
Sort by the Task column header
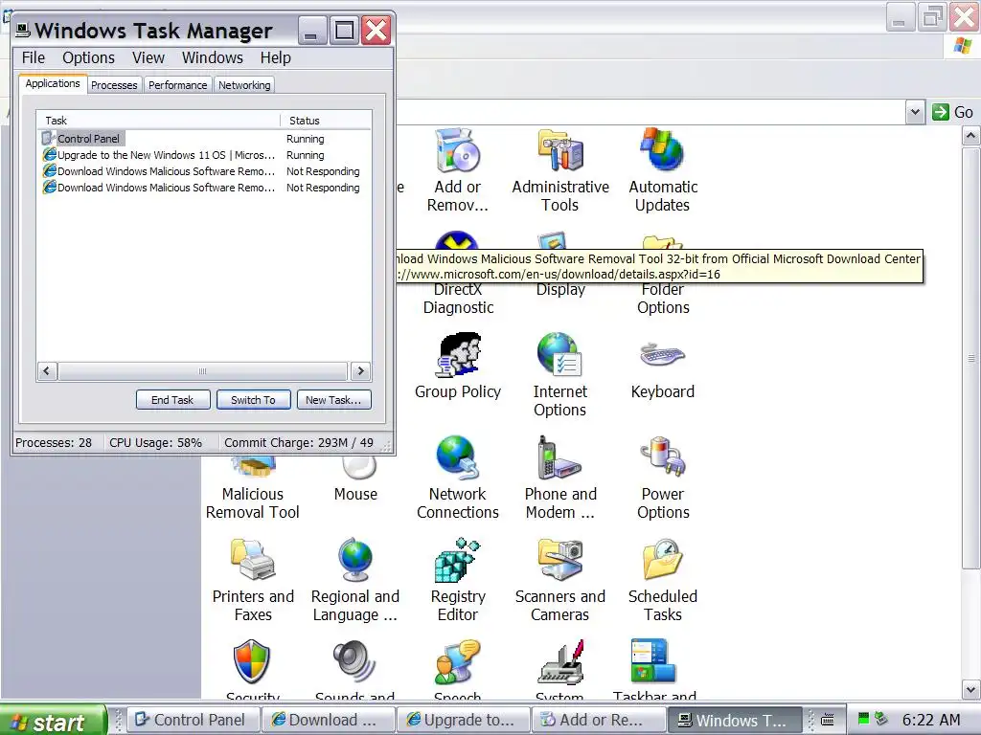(158, 121)
